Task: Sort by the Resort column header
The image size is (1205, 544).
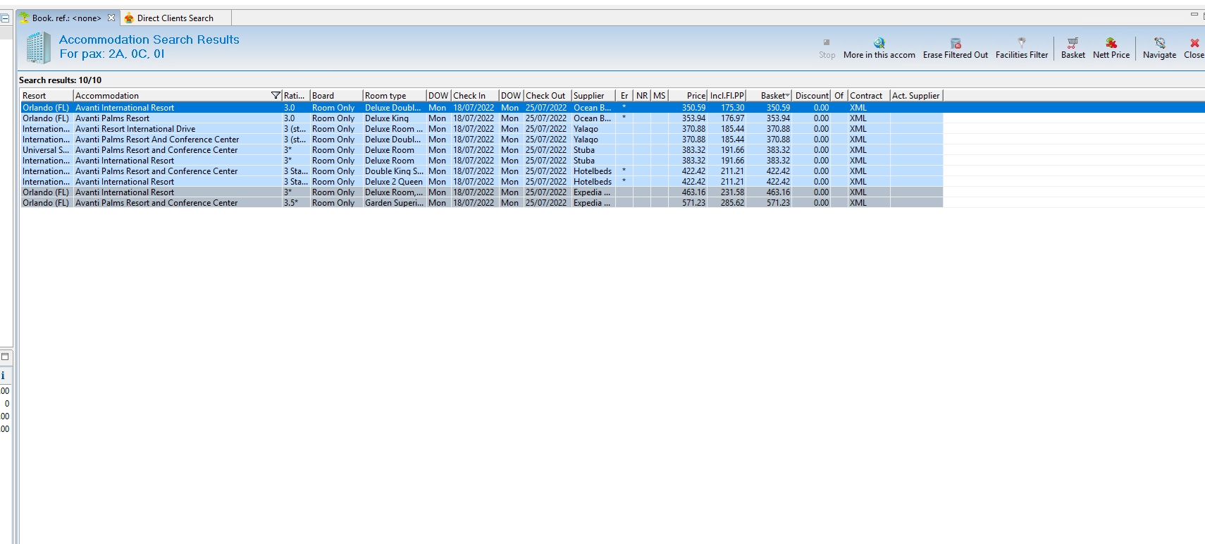Action: [x=47, y=96]
